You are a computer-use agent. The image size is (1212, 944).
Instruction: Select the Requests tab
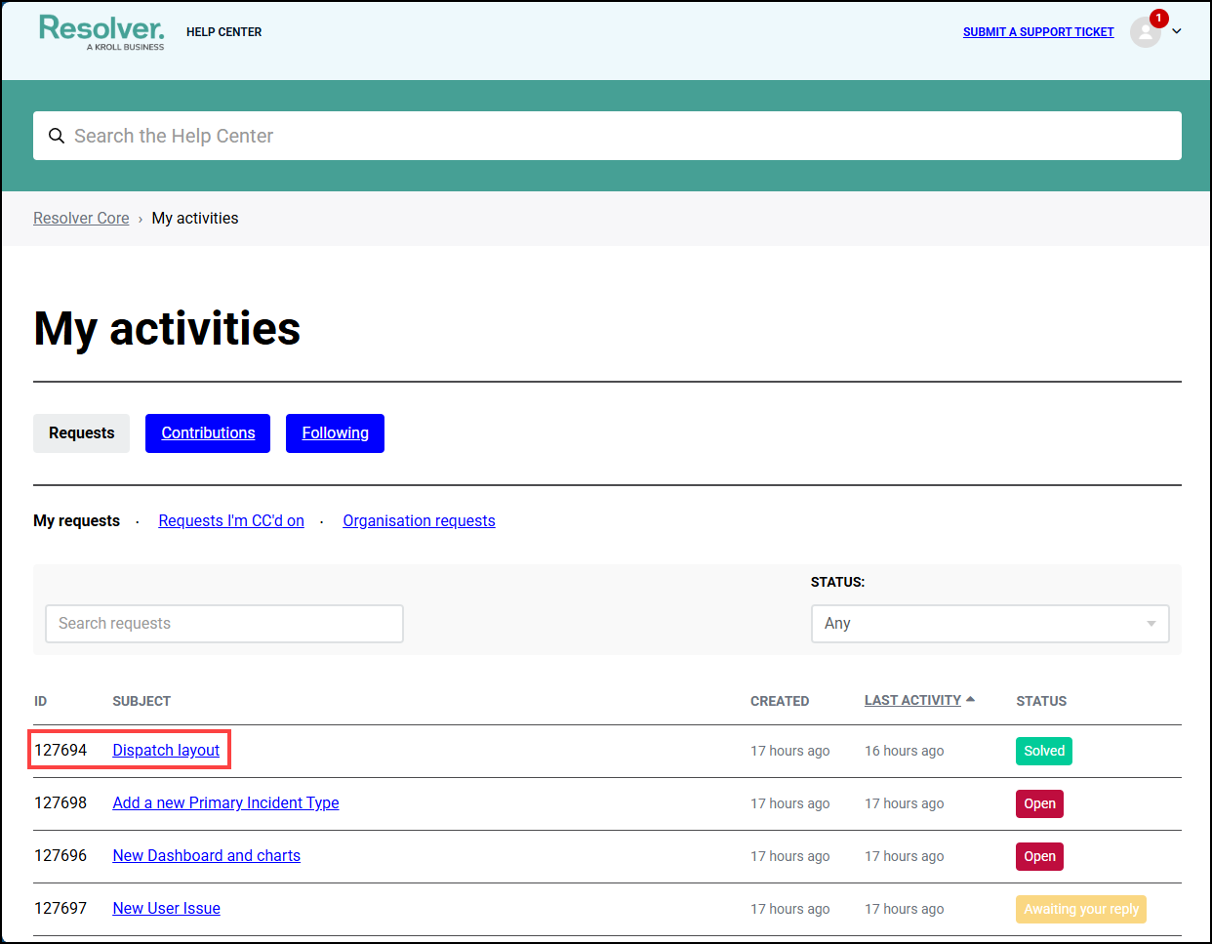click(82, 433)
